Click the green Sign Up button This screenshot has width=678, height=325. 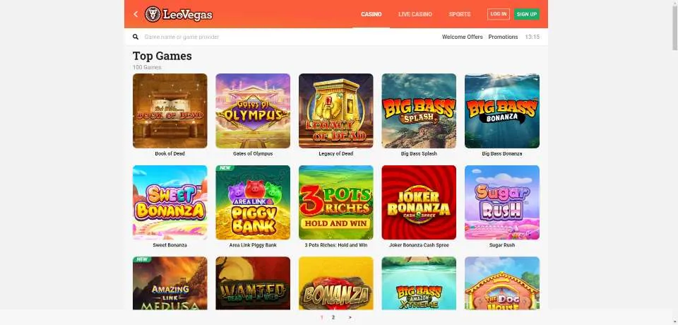[x=527, y=14]
